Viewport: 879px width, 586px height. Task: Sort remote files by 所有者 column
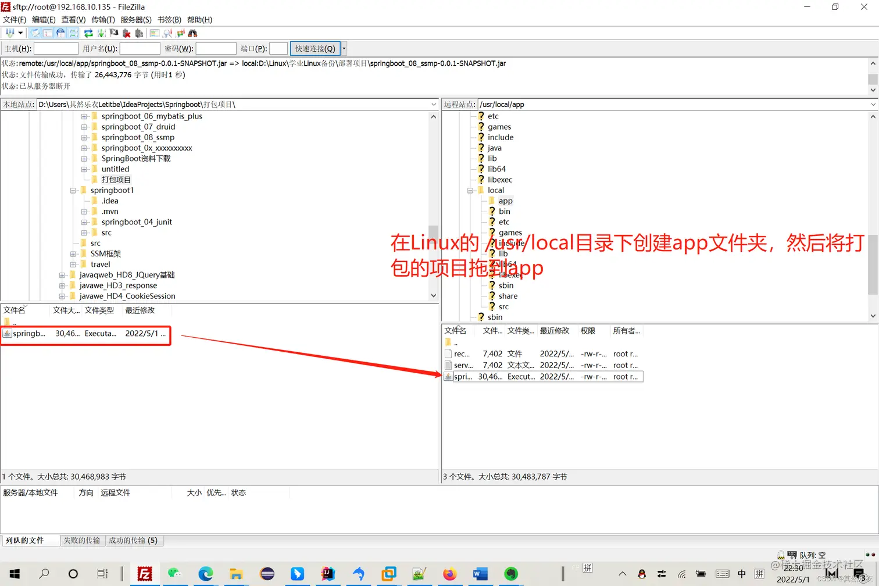pyautogui.click(x=626, y=331)
